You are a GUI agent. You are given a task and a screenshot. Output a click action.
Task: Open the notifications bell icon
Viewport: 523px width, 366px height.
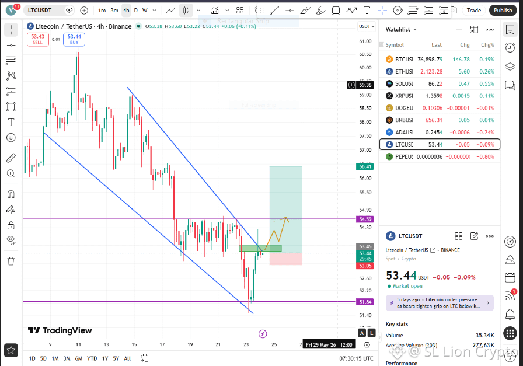coord(510,314)
